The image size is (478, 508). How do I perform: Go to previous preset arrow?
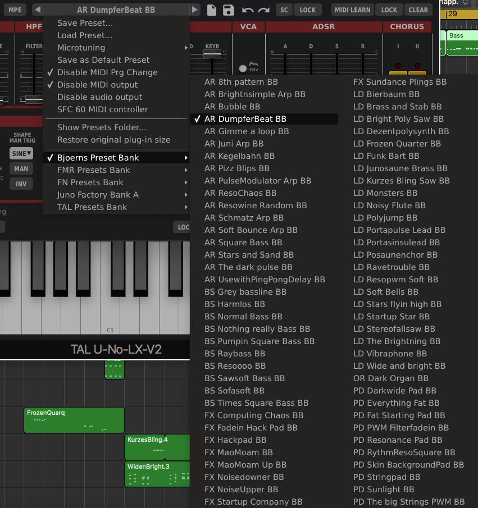tap(38, 10)
